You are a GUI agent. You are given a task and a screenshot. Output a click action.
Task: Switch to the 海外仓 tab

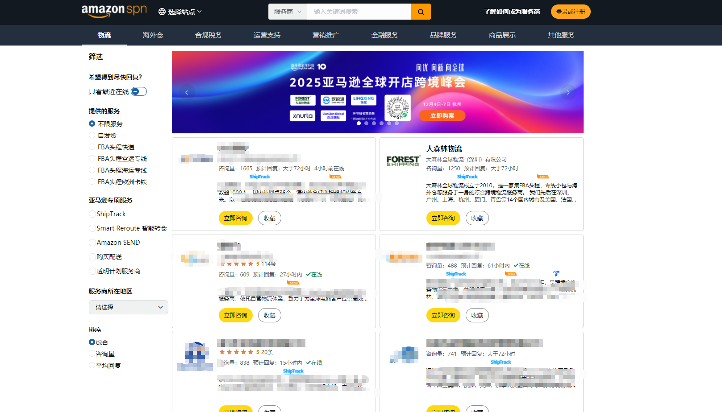click(153, 35)
